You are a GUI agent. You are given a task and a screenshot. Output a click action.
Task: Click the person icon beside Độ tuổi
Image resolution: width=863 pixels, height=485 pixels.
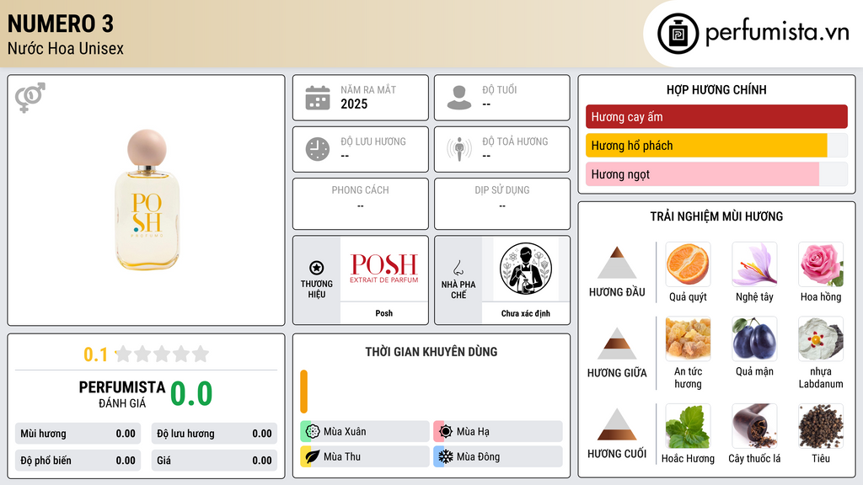click(x=459, y=98)
